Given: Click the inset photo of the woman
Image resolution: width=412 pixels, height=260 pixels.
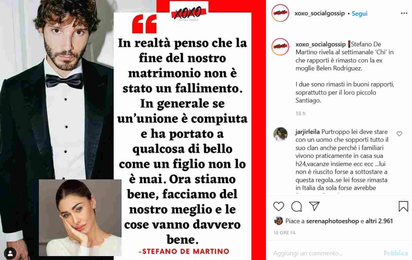Looking at the screenshot, I should pyautogui.click(x=80, y=218).
